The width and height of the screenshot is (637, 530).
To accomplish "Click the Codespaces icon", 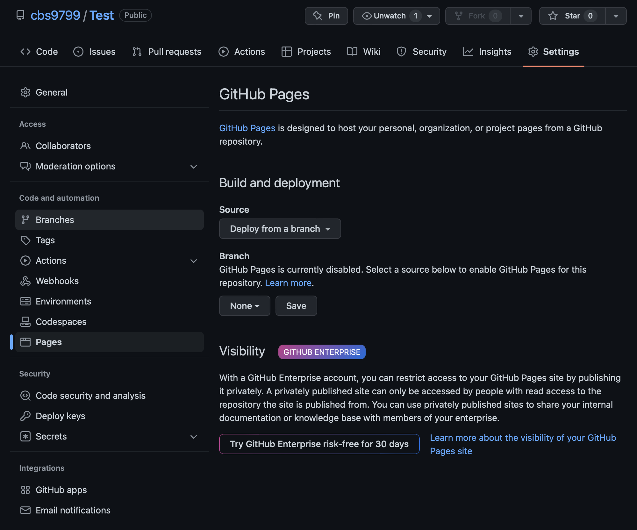I will [x=25, y=322].
